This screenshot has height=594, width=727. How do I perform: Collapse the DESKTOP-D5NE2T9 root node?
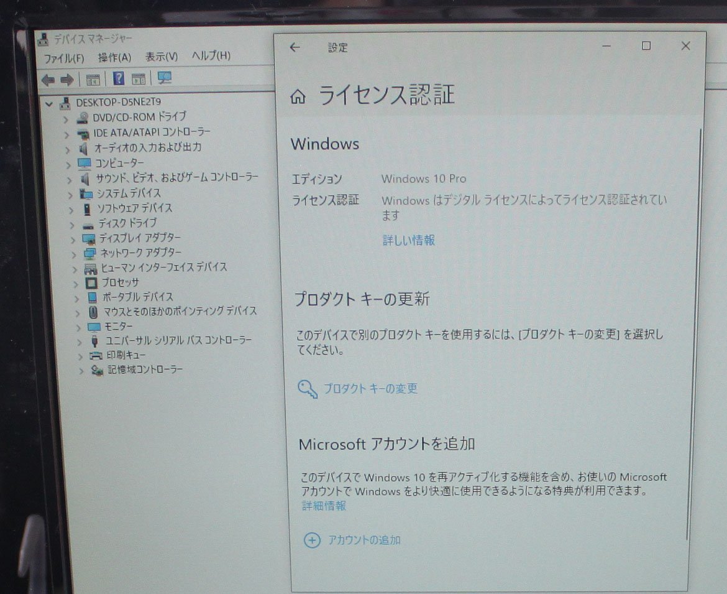coord(48,104)
